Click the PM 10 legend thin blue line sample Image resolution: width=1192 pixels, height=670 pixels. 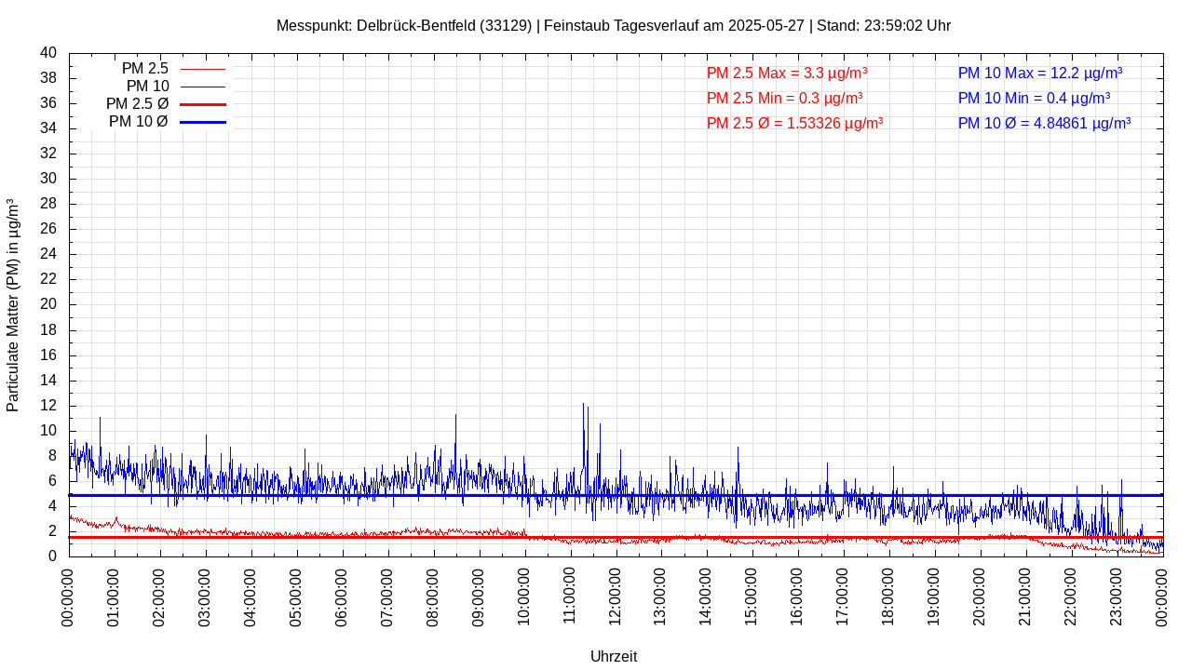click(x=203, y=87)
